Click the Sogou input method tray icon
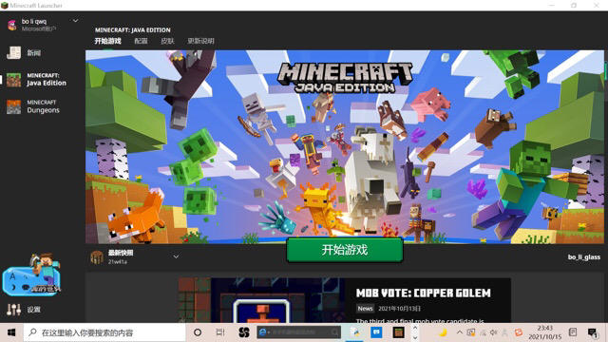The width and height of the screenshot is (608, 342). point(519,332)
